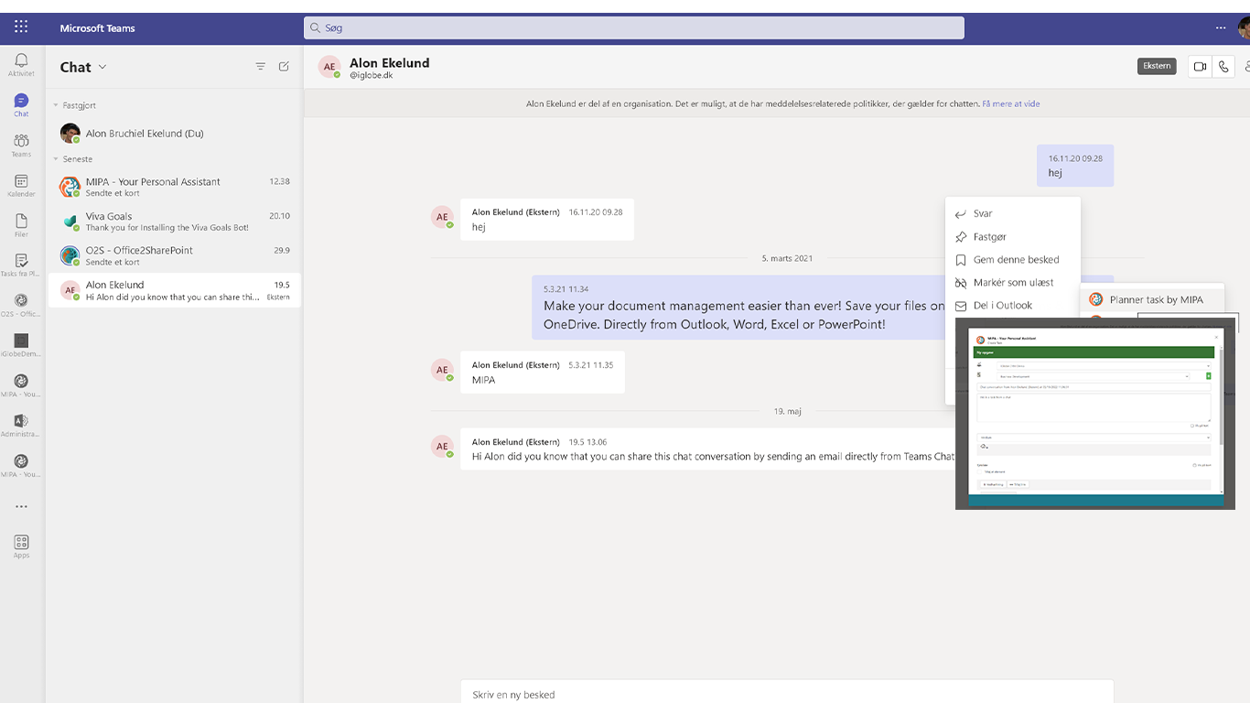Go to Teams in the left rail
Viewport: 1250px width, 703px height.
(21, 146)
